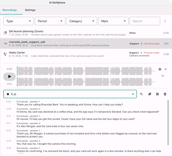Click the line "Yes, that was me. I bought the camera"
This screenshot has height=156, width=172.
pos(46,144)
